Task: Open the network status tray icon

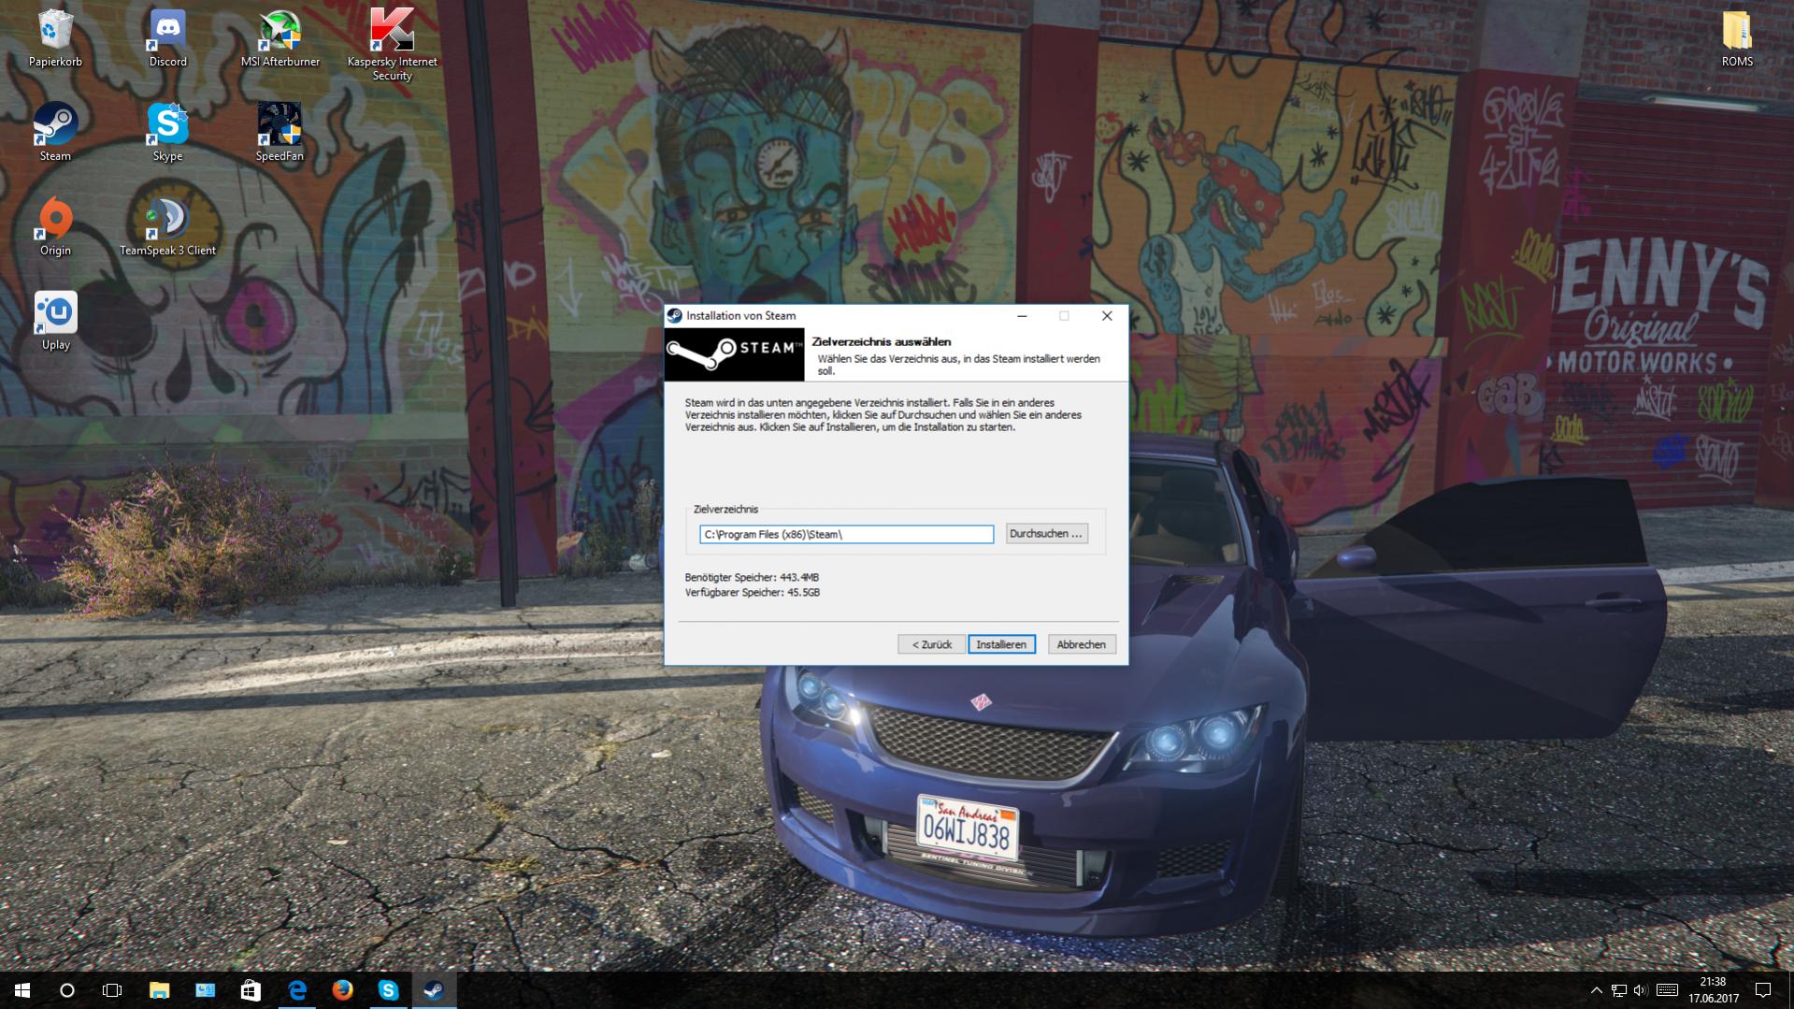Action: pos(1619,990)
